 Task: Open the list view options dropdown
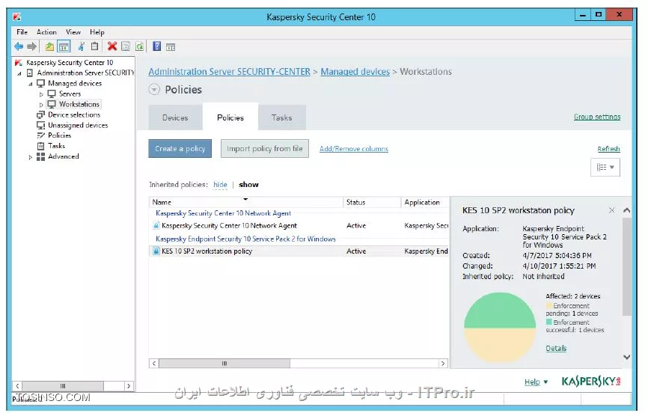(605, 167)
